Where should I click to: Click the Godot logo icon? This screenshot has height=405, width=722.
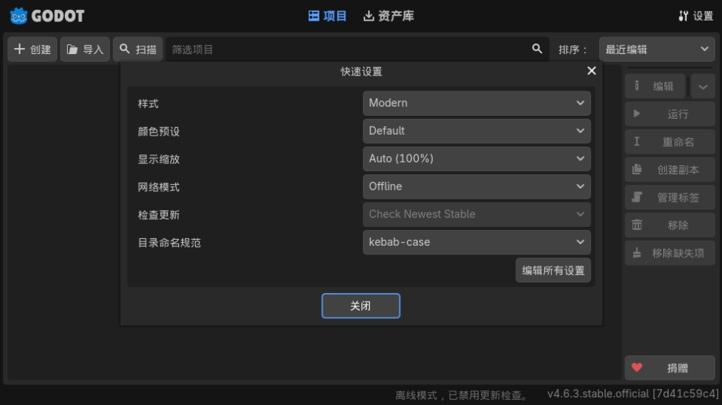18,16
